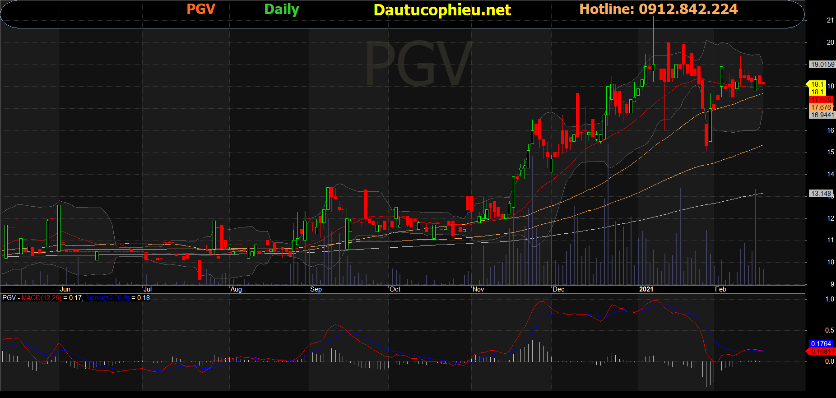Select the green Daily timeframe label
Viewport: 836px width, 398px height.
[282, 9]
